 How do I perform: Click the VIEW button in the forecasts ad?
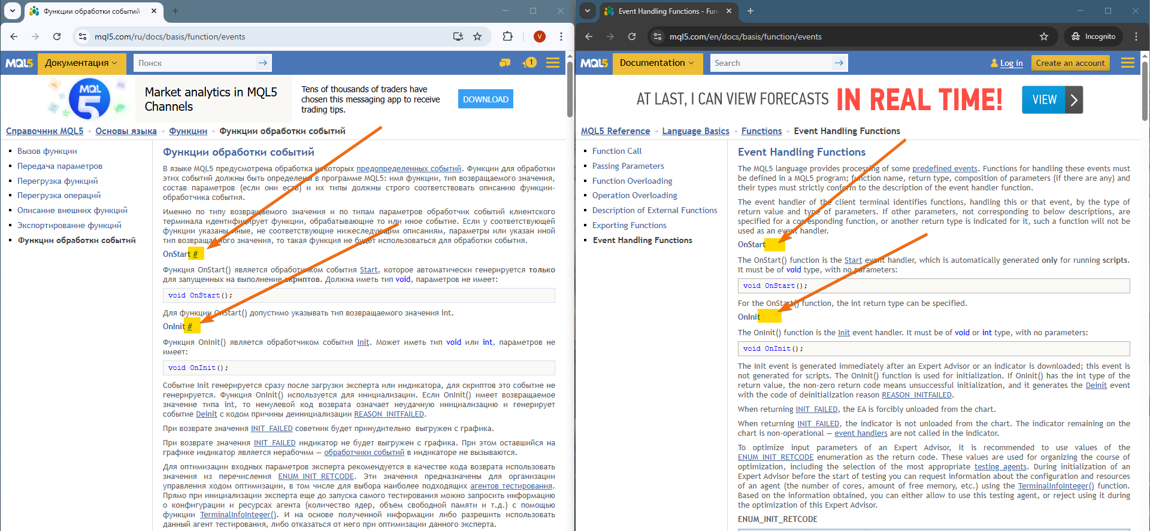(x=1052, y=99)
